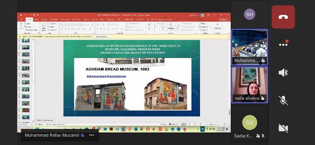Dismiss the yellow backup message bar
Viewport: 315px width, 145px height.
[229, 36]
